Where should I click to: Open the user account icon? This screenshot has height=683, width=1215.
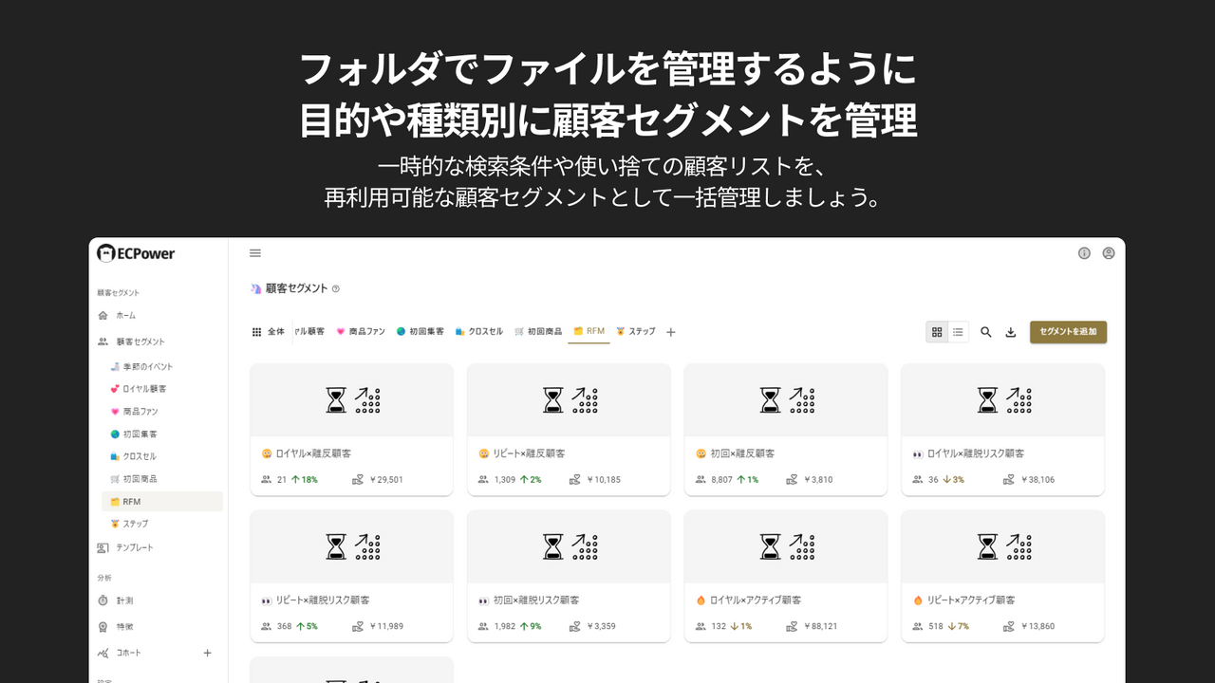(1108, 253)
